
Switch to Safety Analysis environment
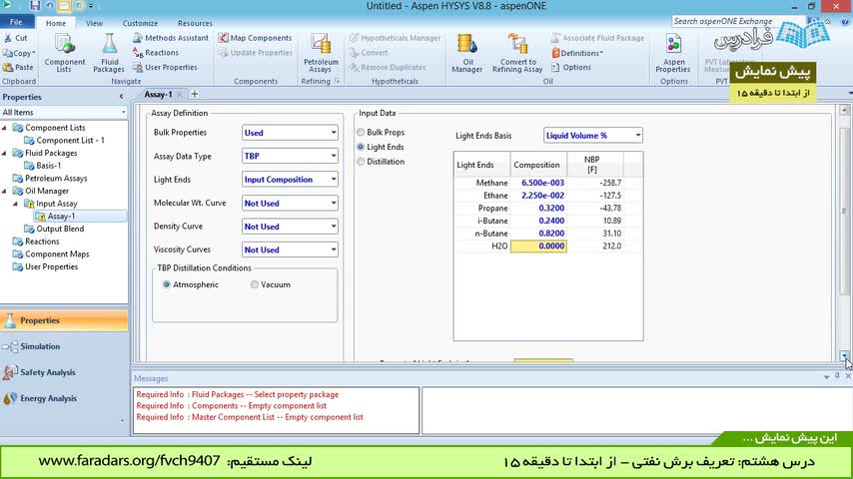64,372
